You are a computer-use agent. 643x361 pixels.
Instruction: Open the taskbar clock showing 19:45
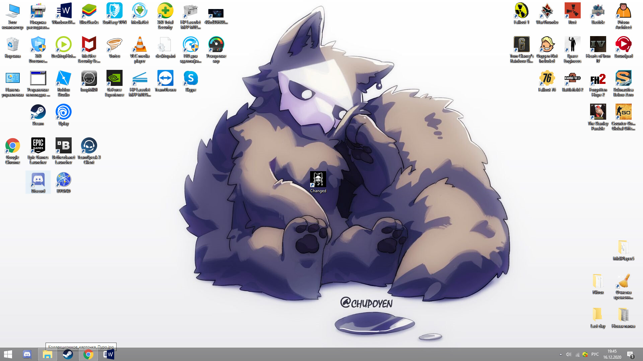pos(612,354)
